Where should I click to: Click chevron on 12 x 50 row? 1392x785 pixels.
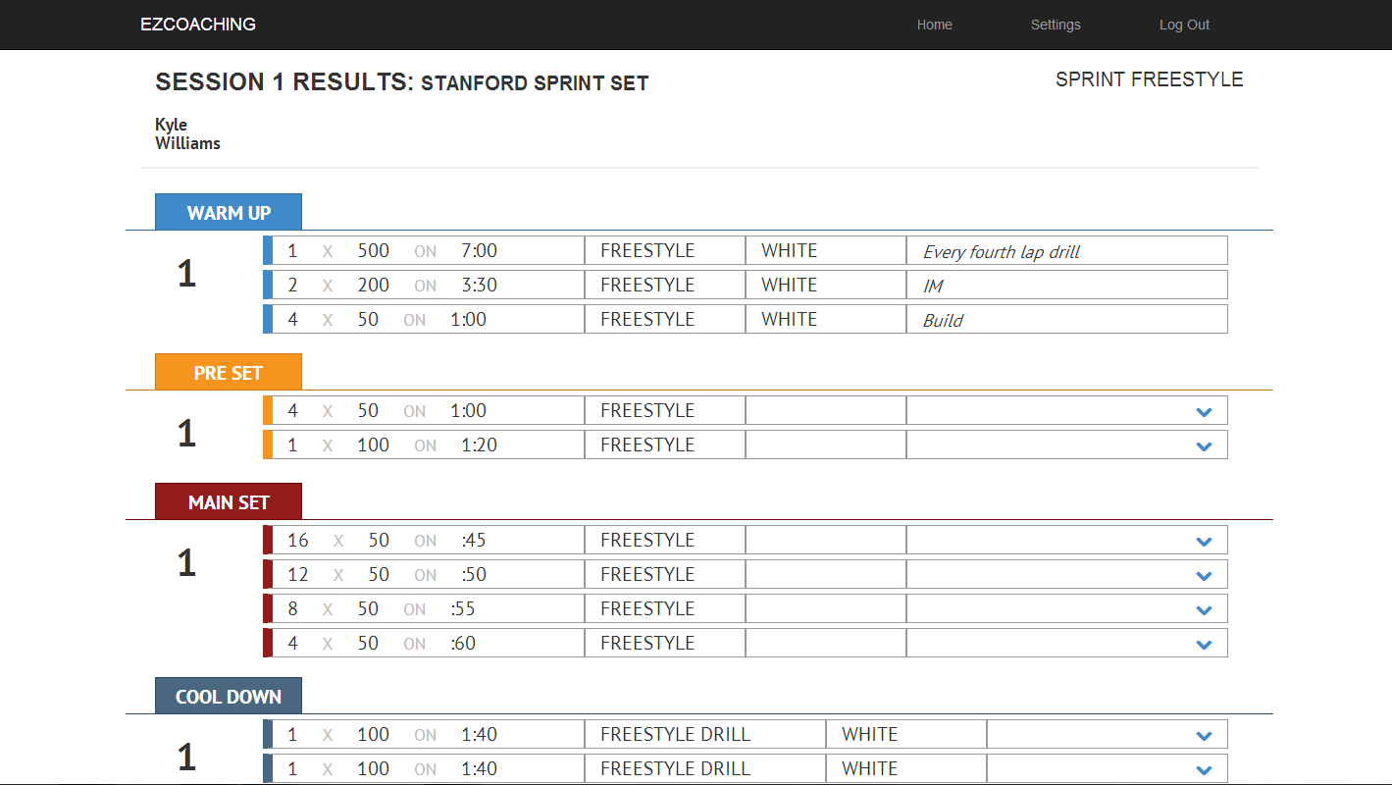[1204, 576]
